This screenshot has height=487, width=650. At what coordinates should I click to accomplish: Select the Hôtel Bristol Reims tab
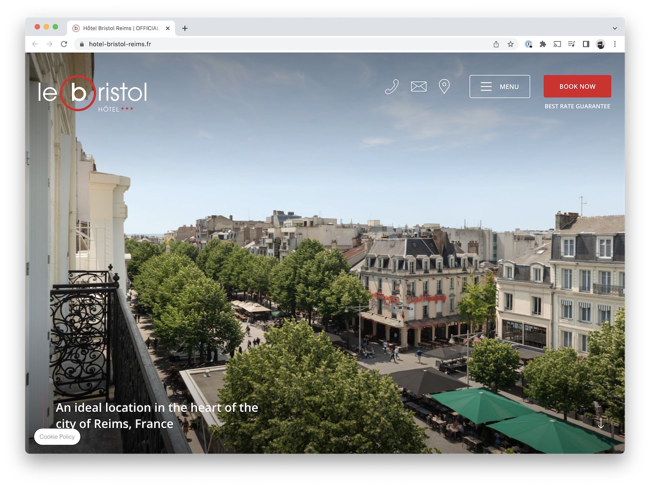(x=118, y=28)
